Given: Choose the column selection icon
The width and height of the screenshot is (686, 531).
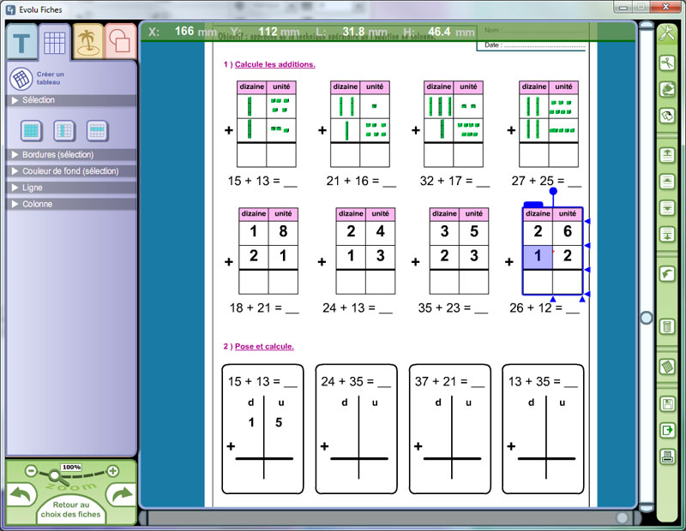Looking at the screenshot, I should pyautogui.click(x=64, y=131).
